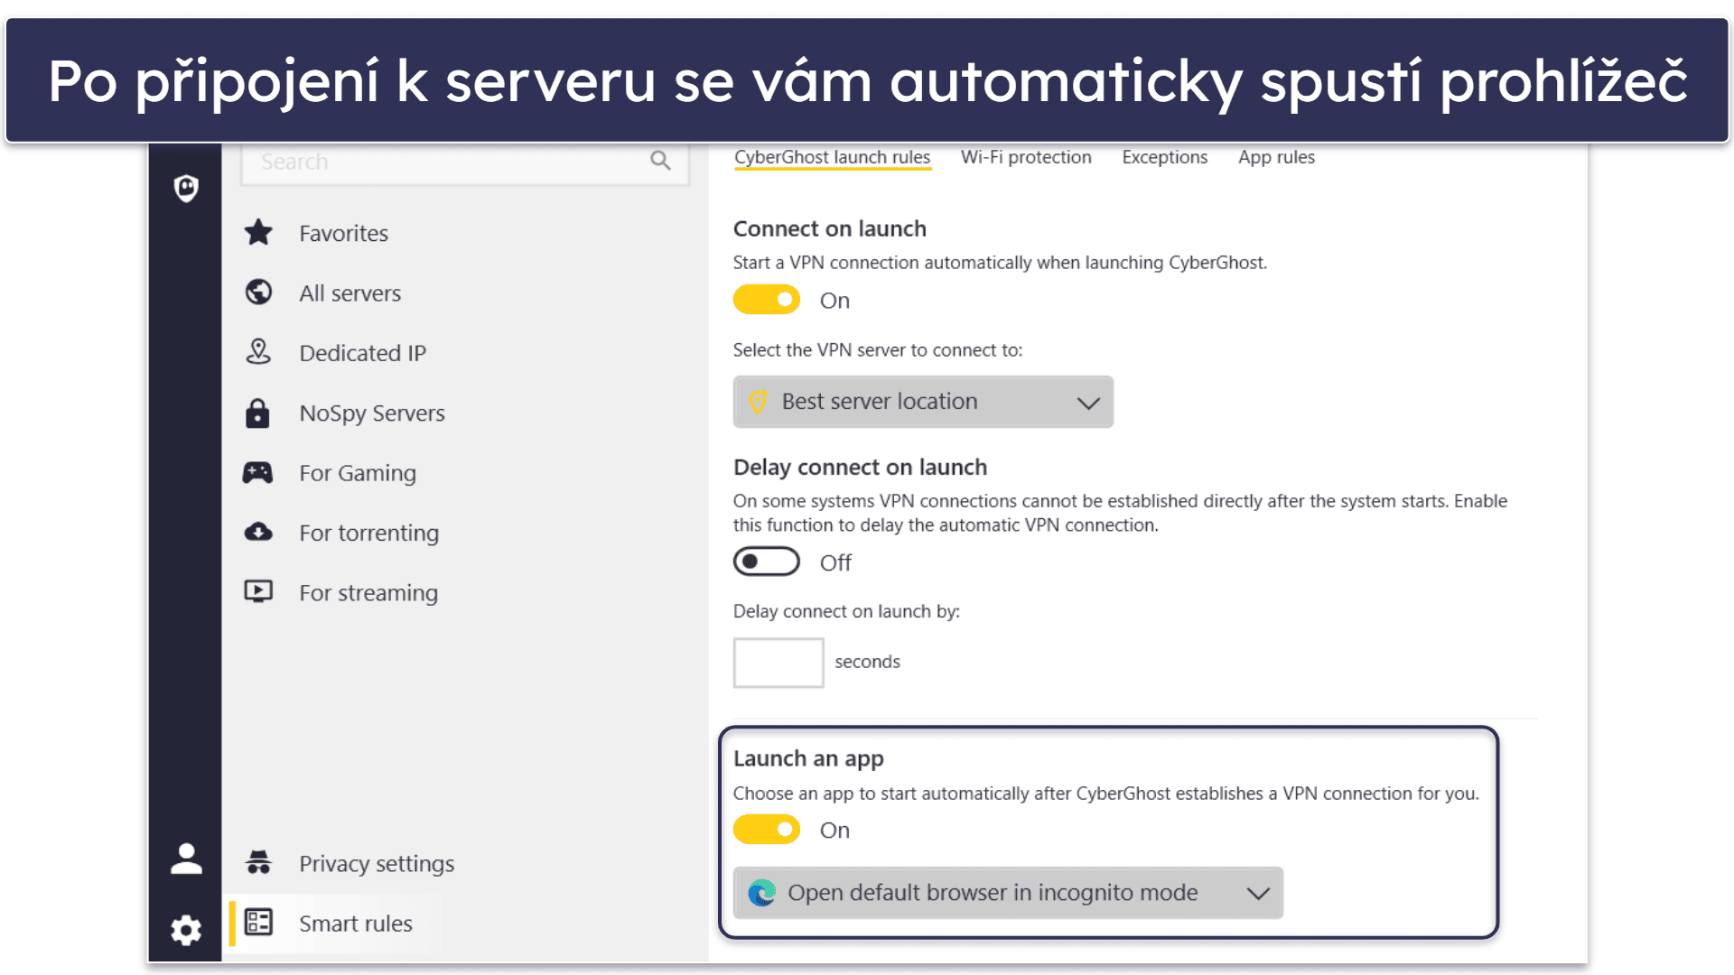Screen dimensions: 1734x975
Task: Enable the Delay connect on launch toggle
Action: [767, 562]
